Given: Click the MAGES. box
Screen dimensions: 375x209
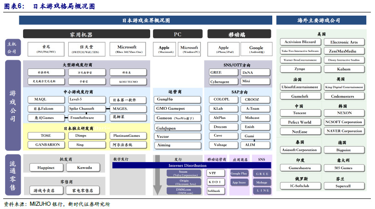Looking at the screenshot, I should click(128, 109).
